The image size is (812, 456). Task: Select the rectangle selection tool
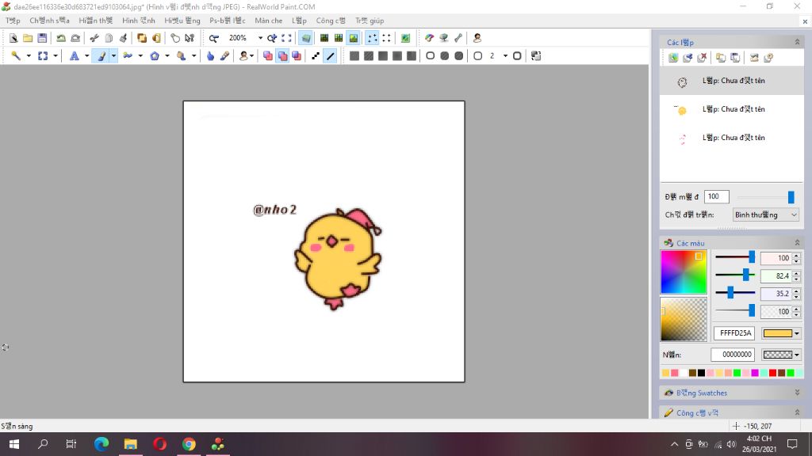tap(43, 56)
